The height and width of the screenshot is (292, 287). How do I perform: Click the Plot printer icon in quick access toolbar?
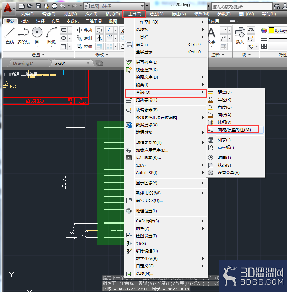55,6
